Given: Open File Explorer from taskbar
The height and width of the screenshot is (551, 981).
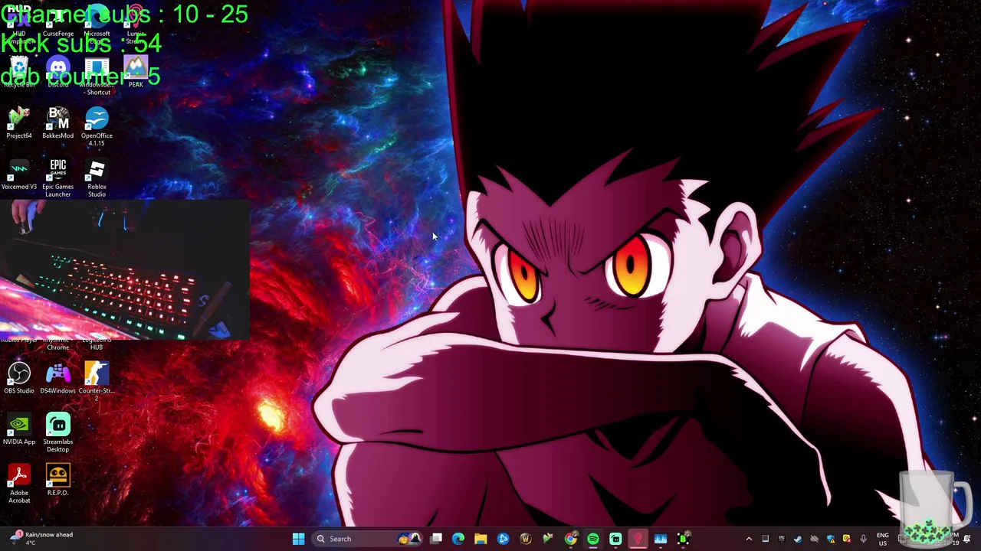Looking at the screenshot, I should pos(481,539).
